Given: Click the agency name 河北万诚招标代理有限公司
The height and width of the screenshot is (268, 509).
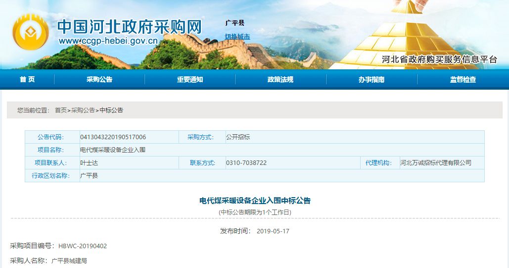Looking at the screenshot, I should [x=435, y=163].
